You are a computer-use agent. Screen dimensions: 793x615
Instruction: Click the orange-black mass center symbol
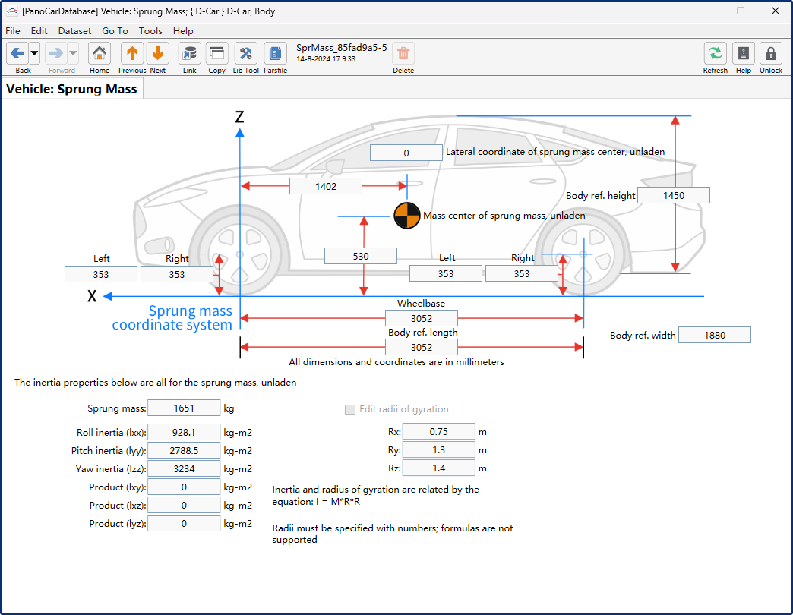click(407, 216)
